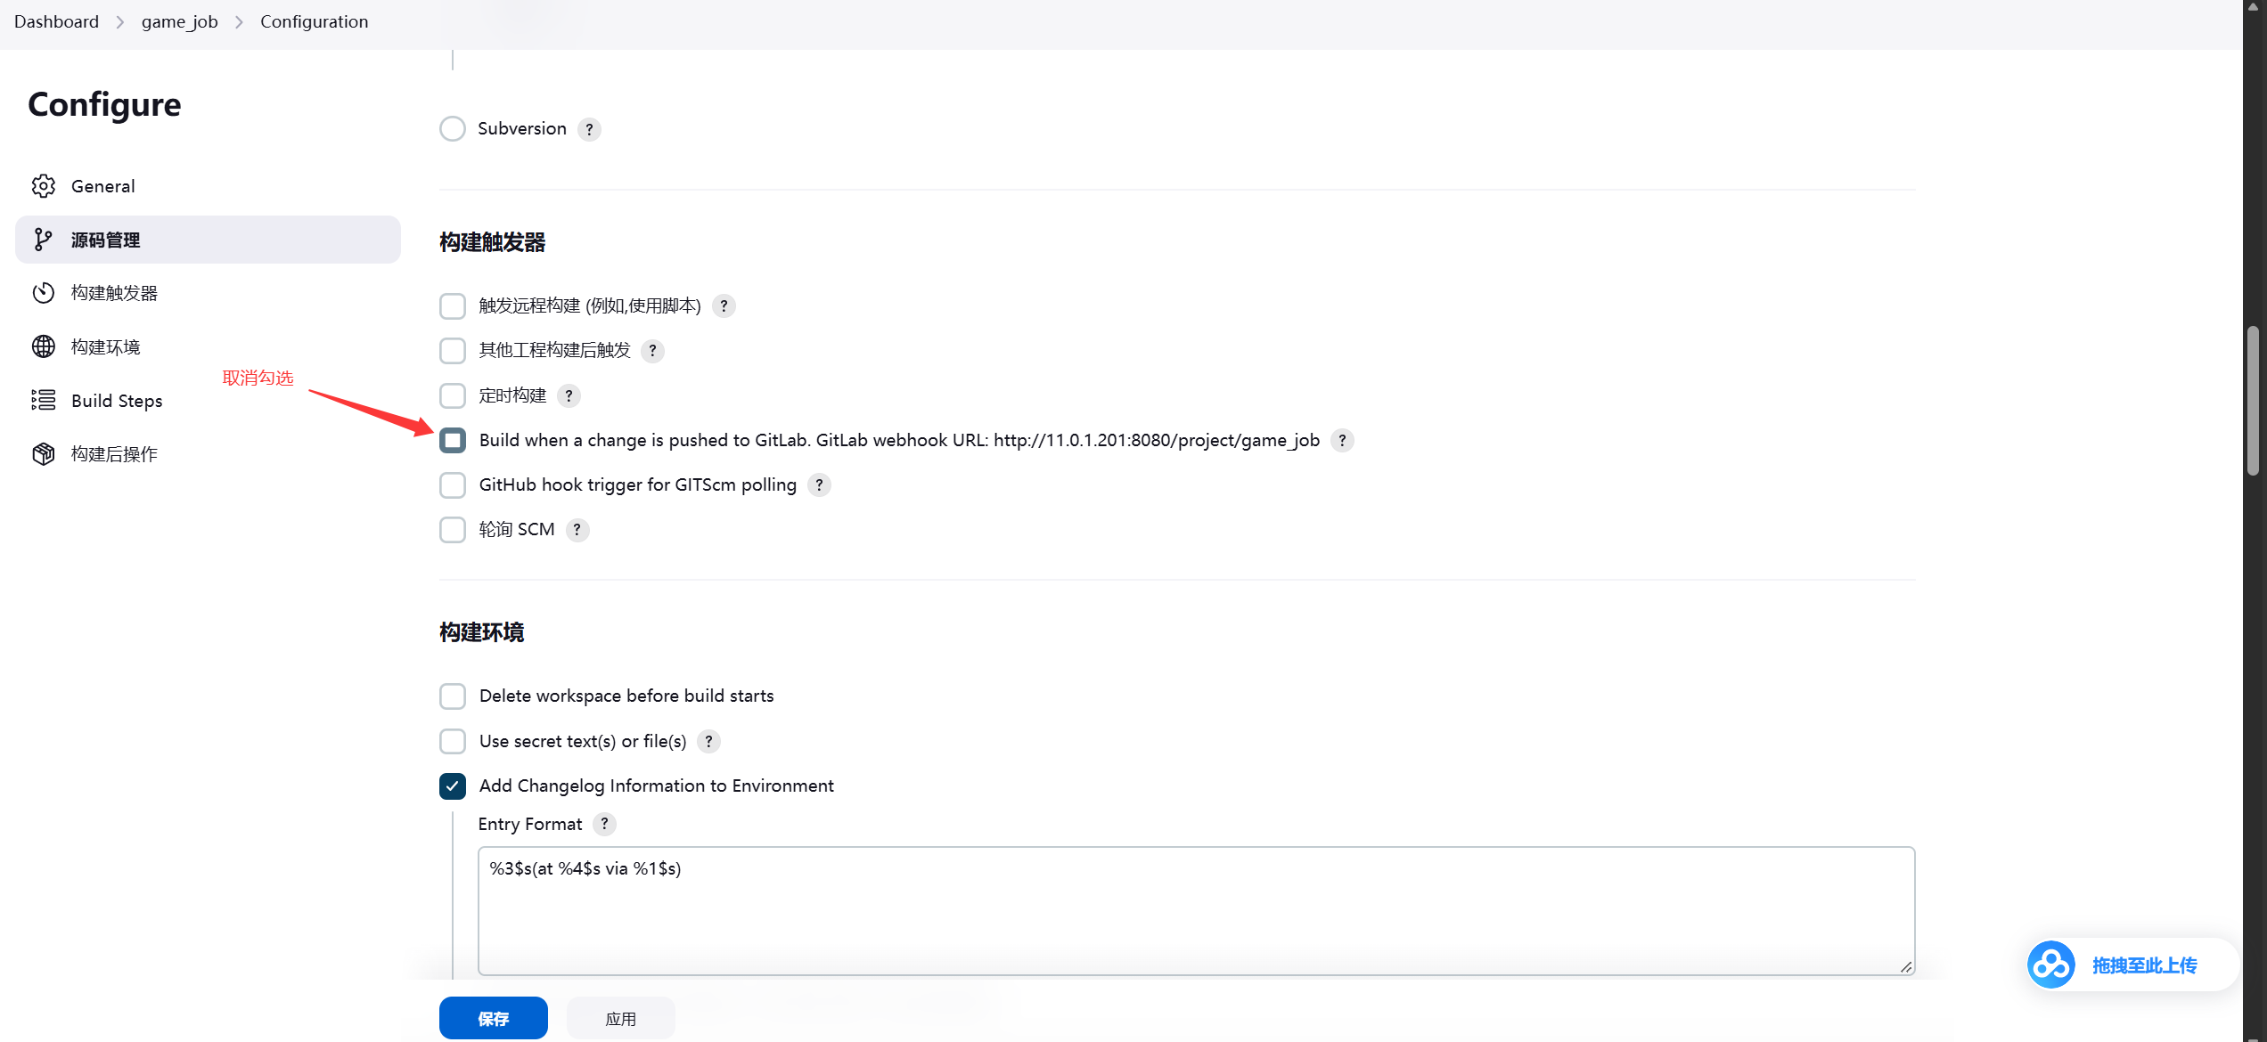Click the 构建触发器 clock icon in sidebar
Image resolution: width=2267 pixels, height=1042 pixels.
pos(43,293)
